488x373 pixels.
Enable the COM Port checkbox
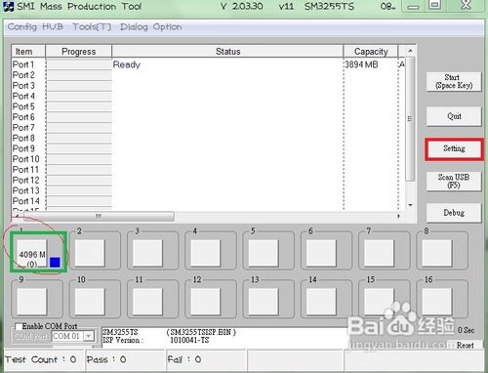[19, 326]
